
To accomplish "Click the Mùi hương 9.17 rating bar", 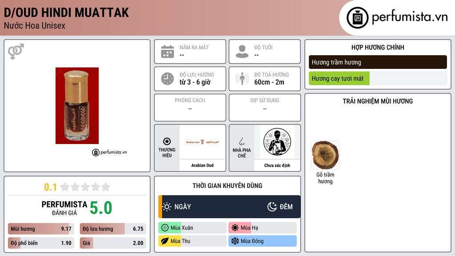I will (41, 229).
